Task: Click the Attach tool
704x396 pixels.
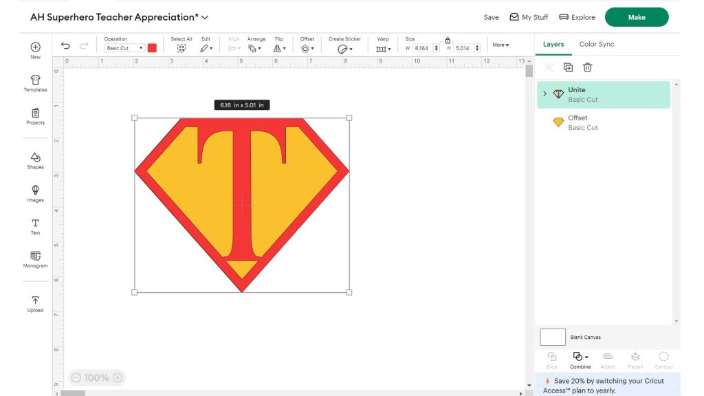Action: tap(608, 360)
